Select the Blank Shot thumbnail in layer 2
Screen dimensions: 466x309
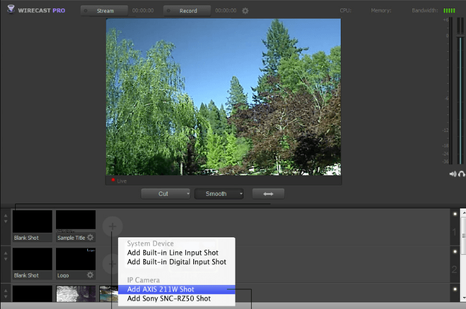(x=33, y=259)
